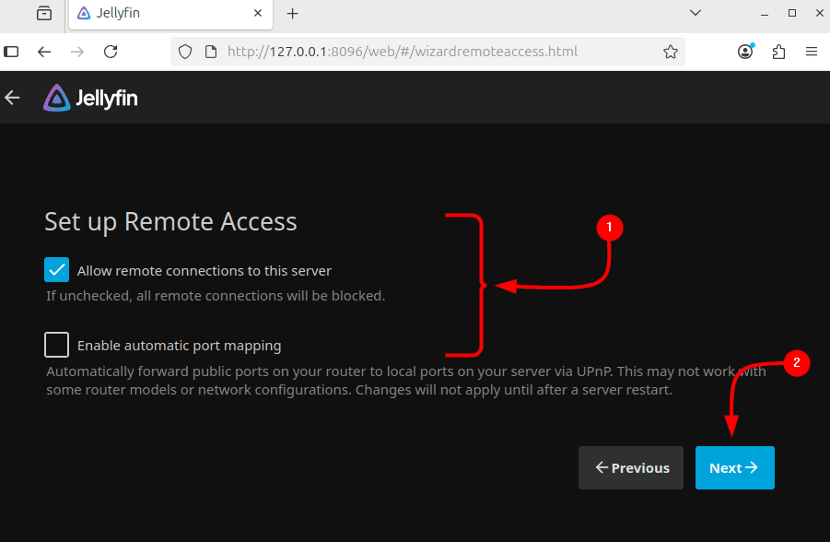
Task: Click the Next button
Action: pos(734,467)
